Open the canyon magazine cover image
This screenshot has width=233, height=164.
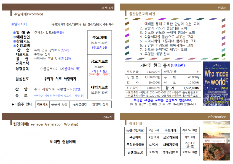[x=216, y=141]
